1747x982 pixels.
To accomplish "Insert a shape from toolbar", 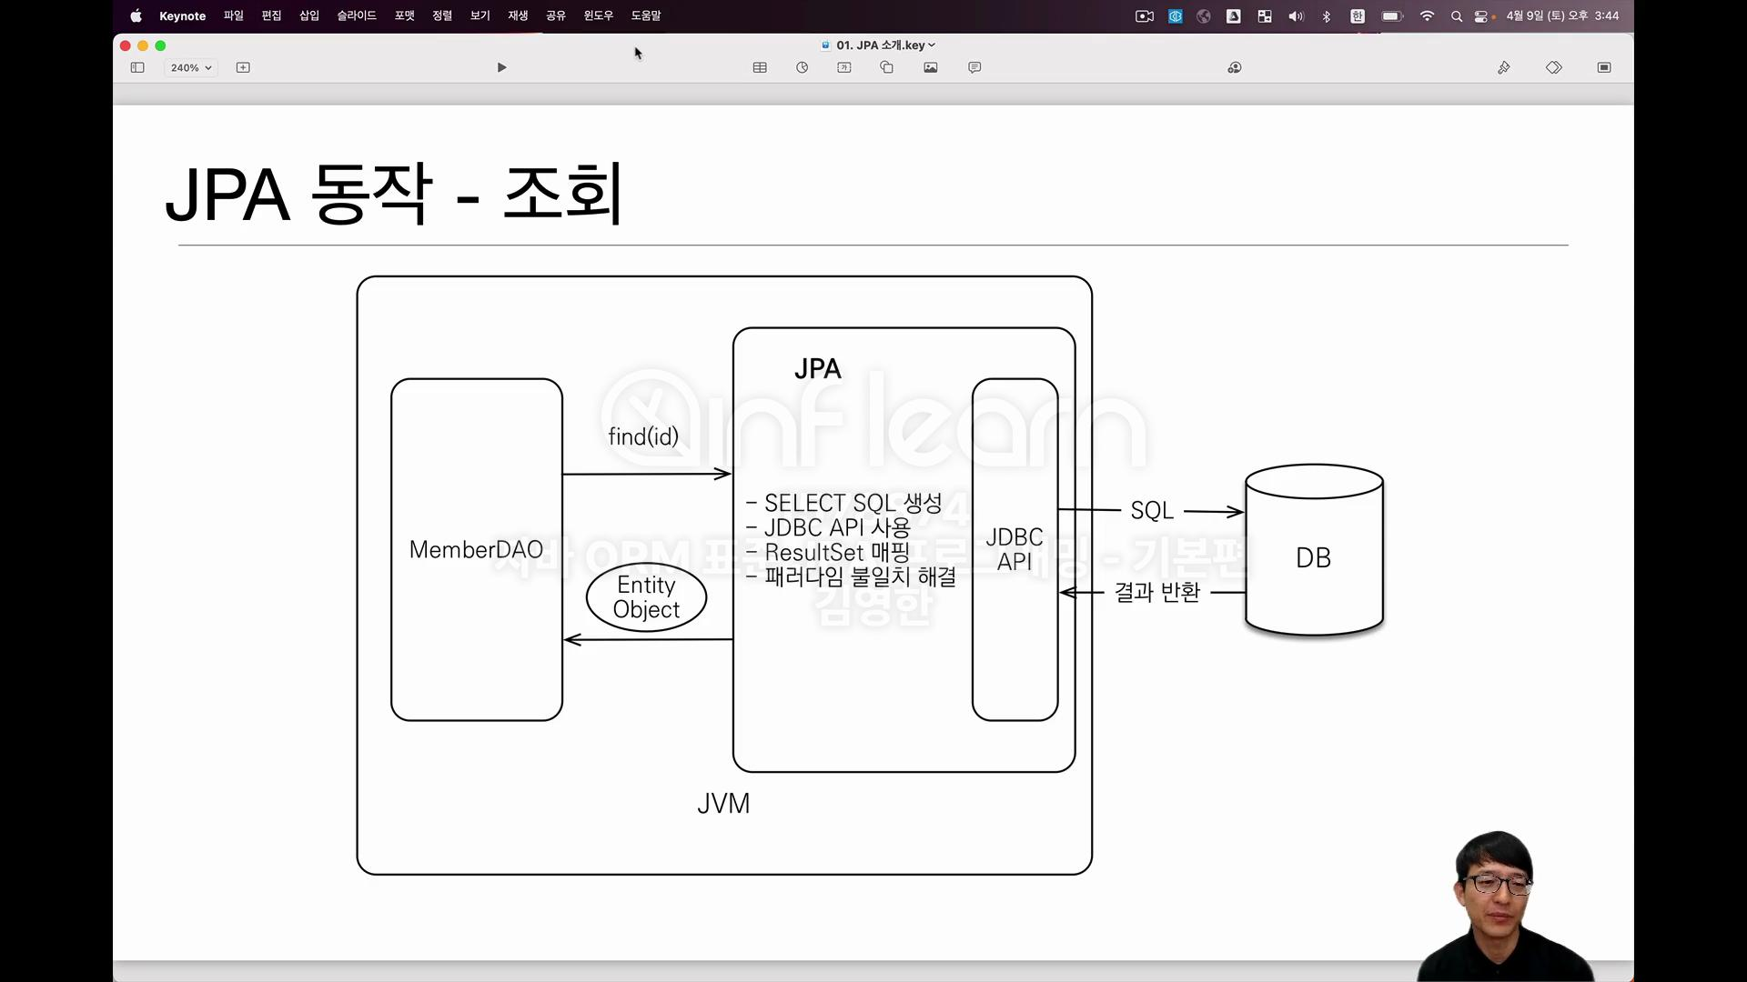I will click(886, 67).
